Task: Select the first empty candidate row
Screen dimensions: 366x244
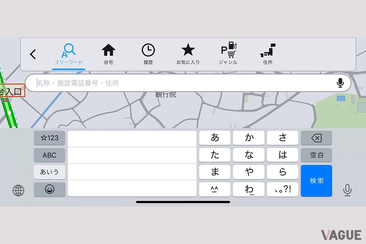Action: [132, 139]
